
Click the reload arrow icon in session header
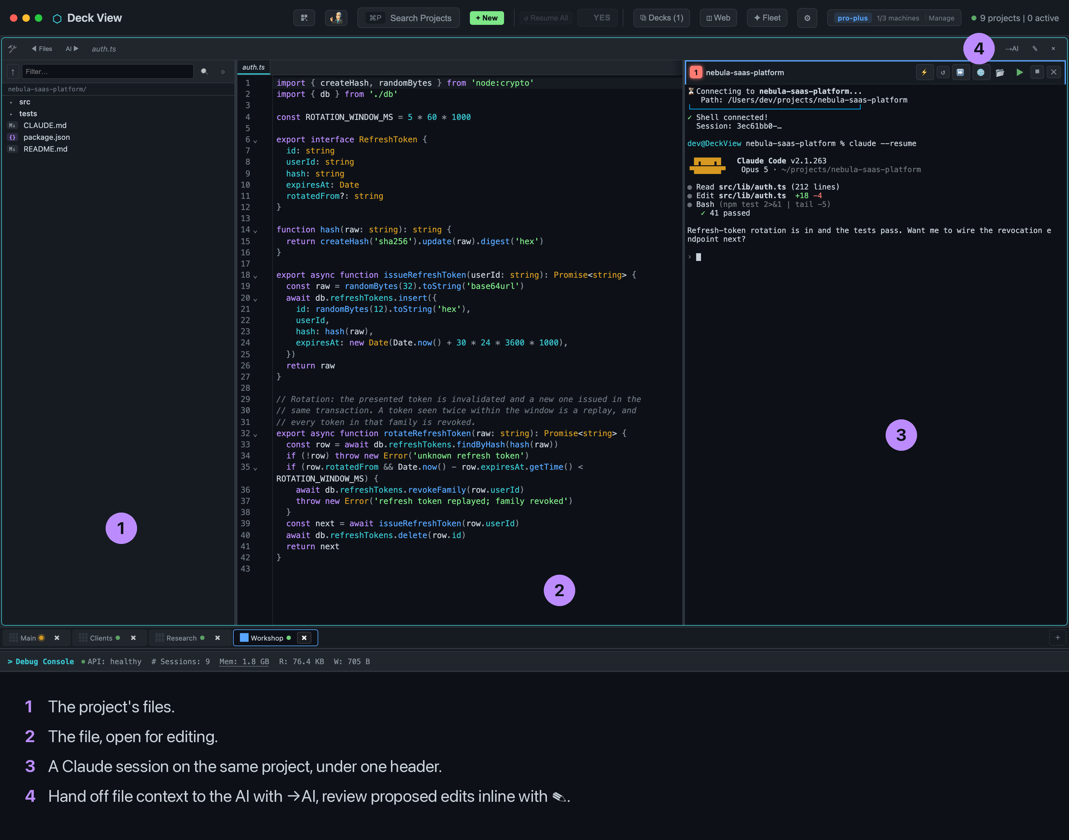(943, 72)
